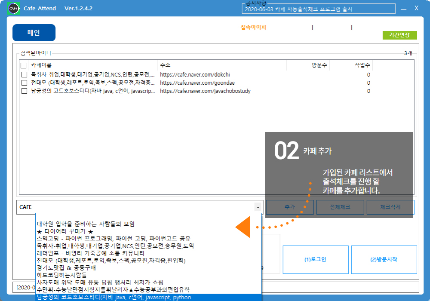Click the 작업수 column header
This screenshot has width=430, height=301.
(x=351, y=65)
